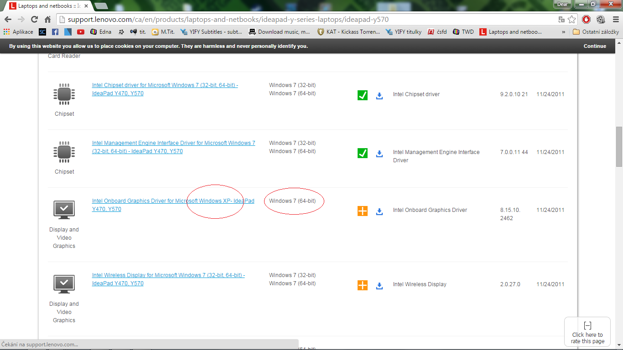This screenshot has height=350, width=623.
Task: Click the 'Card Reader' category label
Action: (64, 56)
